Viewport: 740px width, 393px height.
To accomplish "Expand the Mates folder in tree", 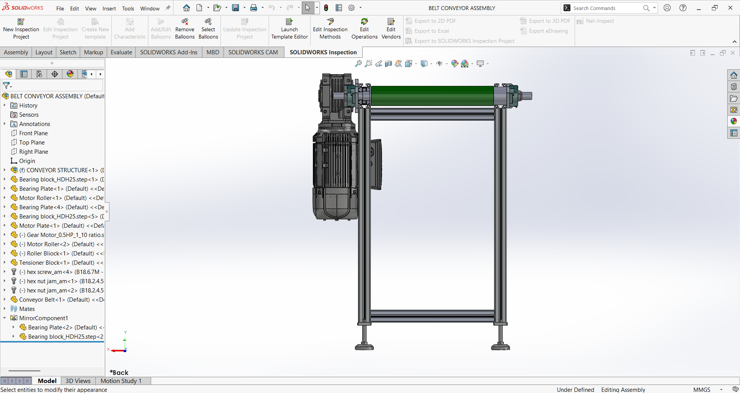I will coord(5,309).
